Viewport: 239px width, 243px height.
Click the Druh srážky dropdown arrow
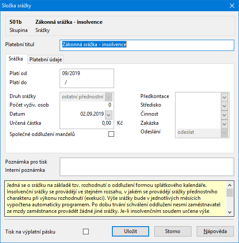pyautogui.click(x=108, y=97)
